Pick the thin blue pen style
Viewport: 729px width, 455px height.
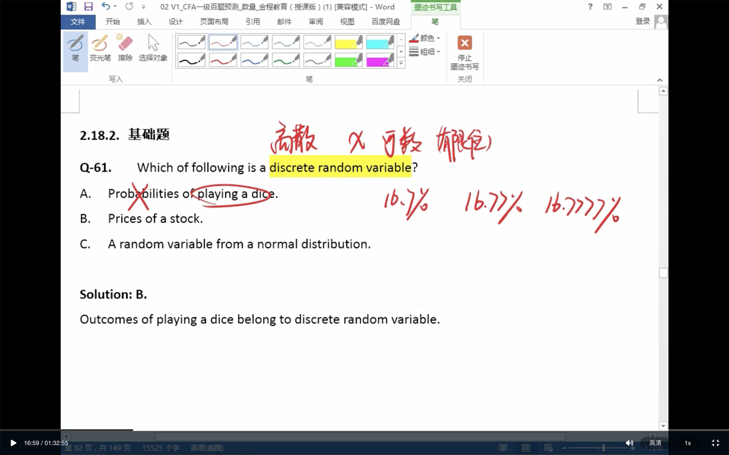(254, 42)
